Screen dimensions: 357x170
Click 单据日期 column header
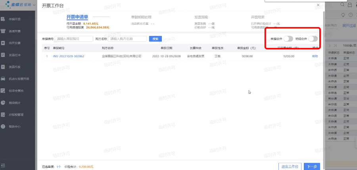[167, 48]
